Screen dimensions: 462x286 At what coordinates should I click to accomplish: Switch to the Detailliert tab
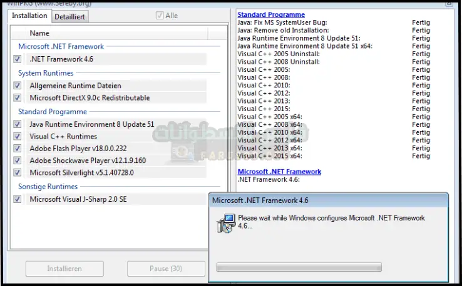point(70,17)
